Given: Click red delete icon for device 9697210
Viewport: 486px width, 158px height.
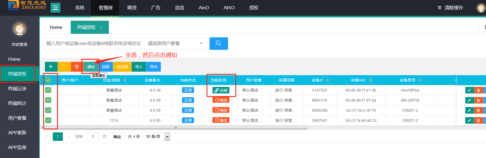Looking at the screenshot, I should pyautogui.click(x=478, y=101).
